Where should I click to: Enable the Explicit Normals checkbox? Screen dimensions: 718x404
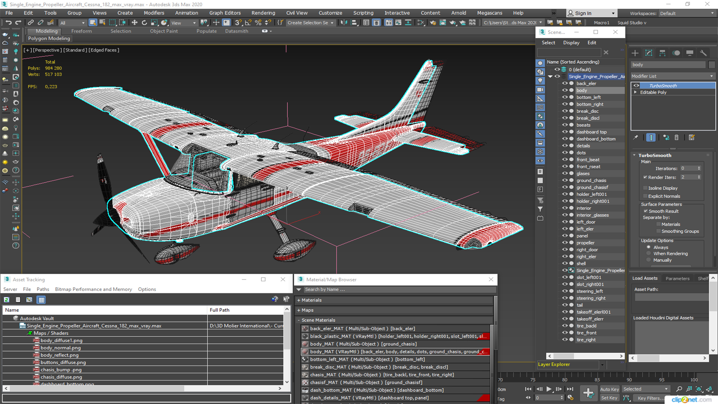pos(645,196)
